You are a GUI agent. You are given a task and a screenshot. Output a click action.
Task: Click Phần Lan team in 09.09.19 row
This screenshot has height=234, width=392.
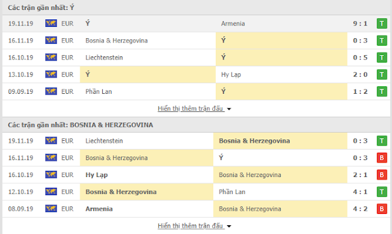coord(98,91)
